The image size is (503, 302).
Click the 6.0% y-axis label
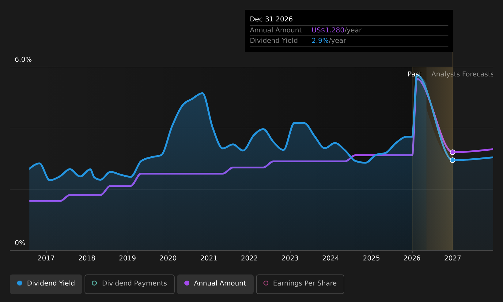[x=23, y=60]
